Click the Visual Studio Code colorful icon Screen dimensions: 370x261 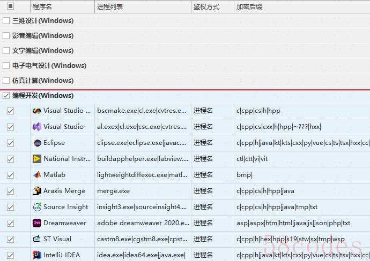pyautogui.click(x=37, y=111)
